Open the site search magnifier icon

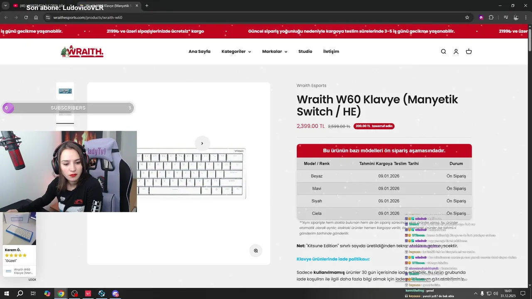443,51
